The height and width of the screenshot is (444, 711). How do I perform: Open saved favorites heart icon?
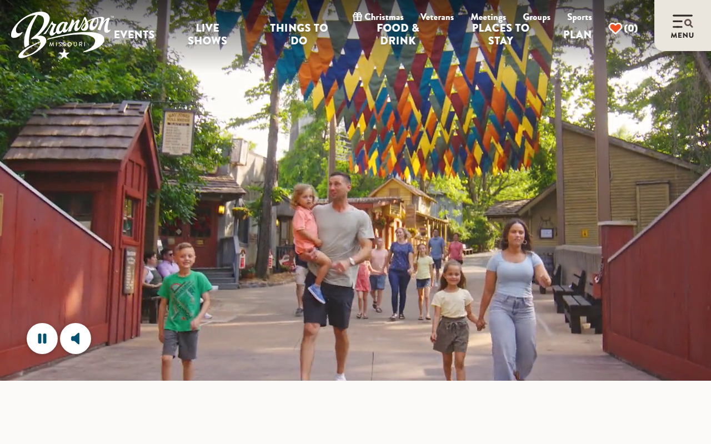pos(623,28)
